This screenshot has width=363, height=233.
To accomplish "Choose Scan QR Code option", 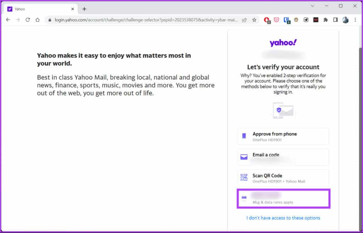I will 283,178.
